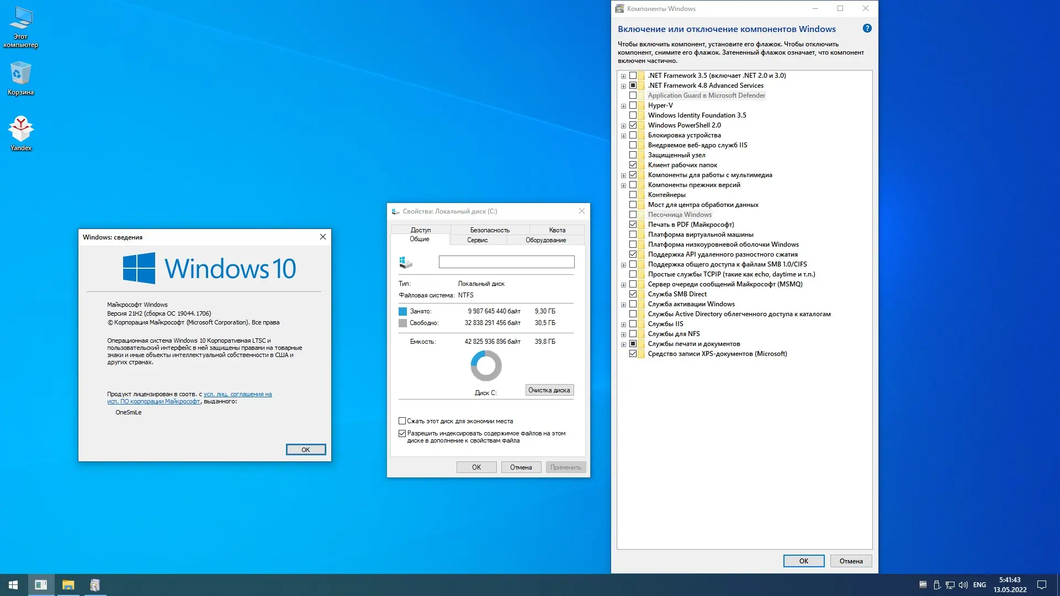Open the notification center icon
Screen dimensions: 1060x596
pos(1042,585)
